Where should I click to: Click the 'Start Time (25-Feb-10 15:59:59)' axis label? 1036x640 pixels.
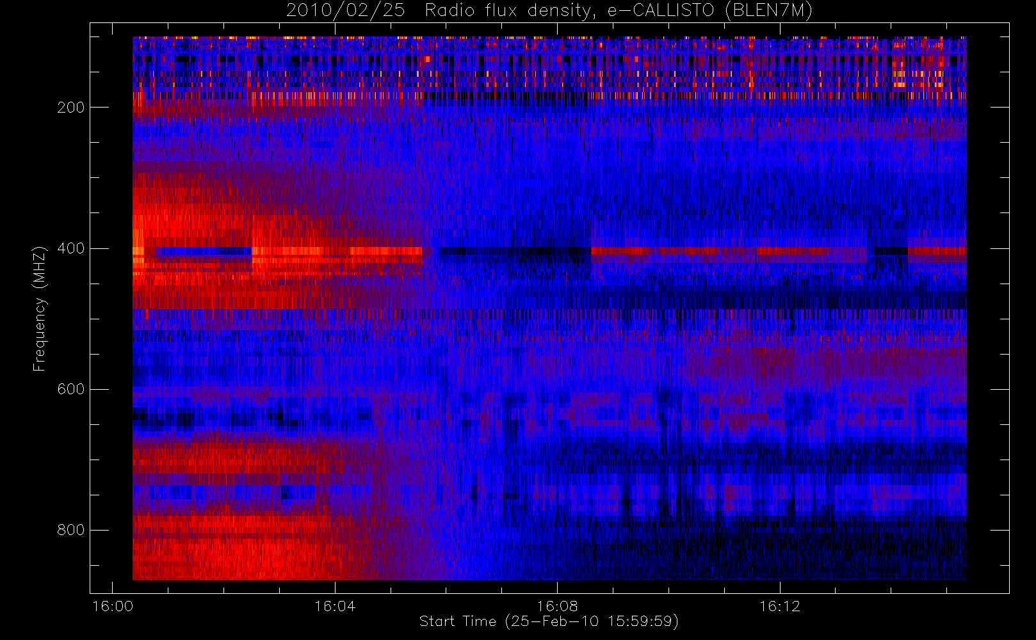(549, 621)
